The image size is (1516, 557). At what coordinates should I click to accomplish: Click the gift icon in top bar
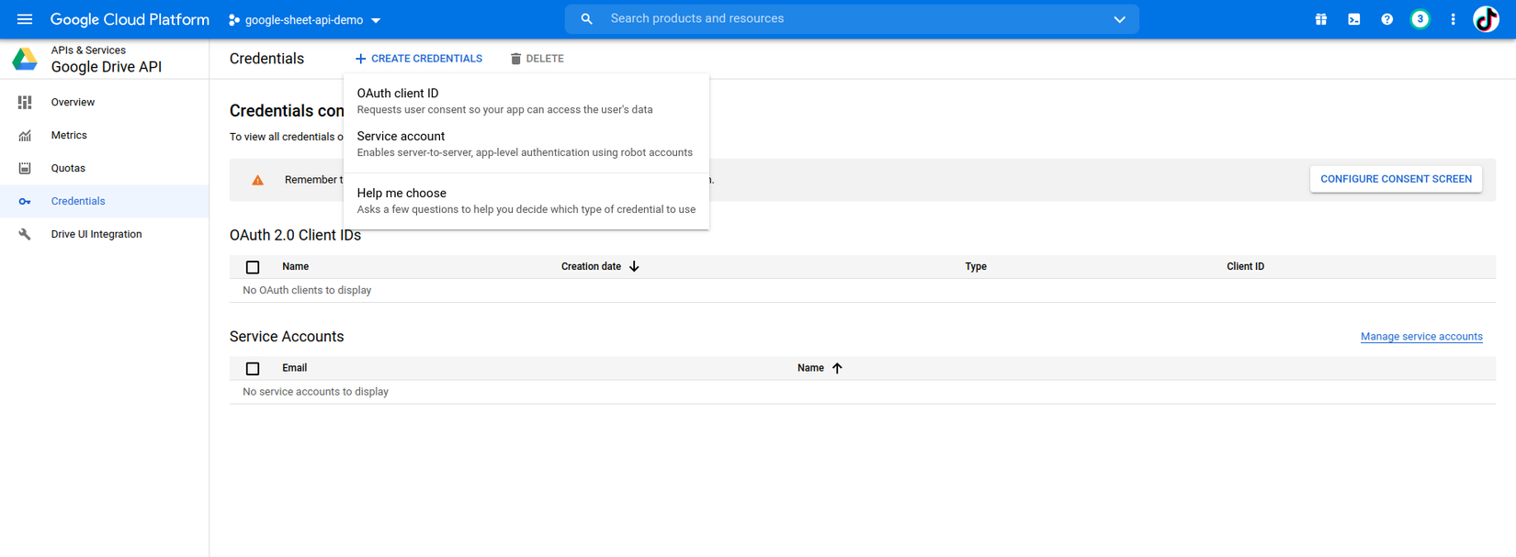[1320, 19]
